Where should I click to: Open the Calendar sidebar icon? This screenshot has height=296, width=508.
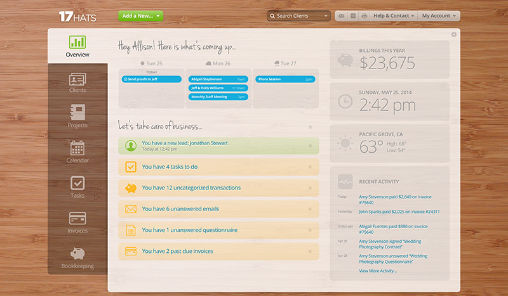click(77, 152)
